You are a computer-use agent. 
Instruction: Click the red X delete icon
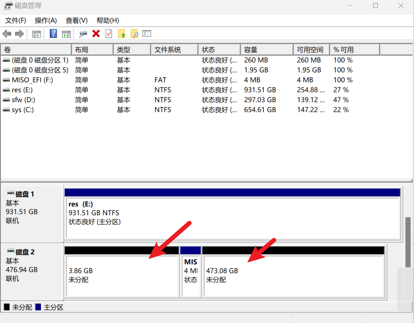point(96,34)
